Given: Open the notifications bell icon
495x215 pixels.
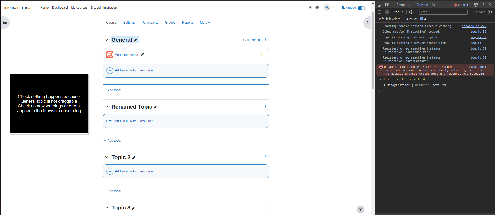Looking at the screenshot, I should tap(310, 8).
